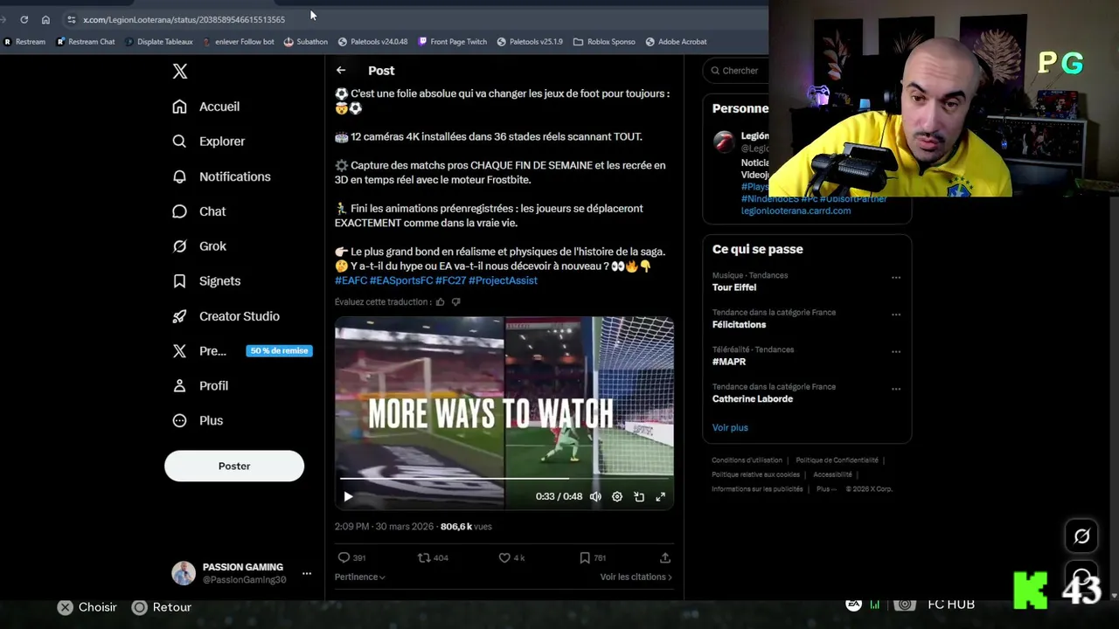This screenshot has width=1119, height=629.
Task: Open the Catherine Laborde trend
Action: 753,398
